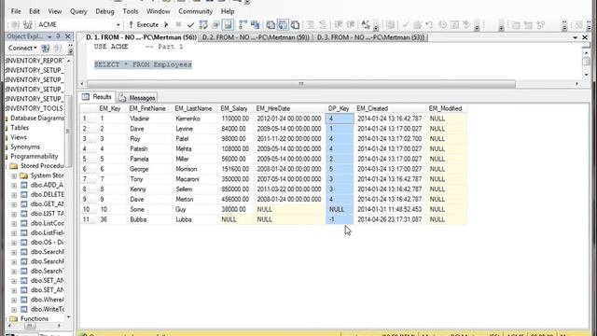Open the Query Options icon
597x336 pixels.
tap(215, 25)
